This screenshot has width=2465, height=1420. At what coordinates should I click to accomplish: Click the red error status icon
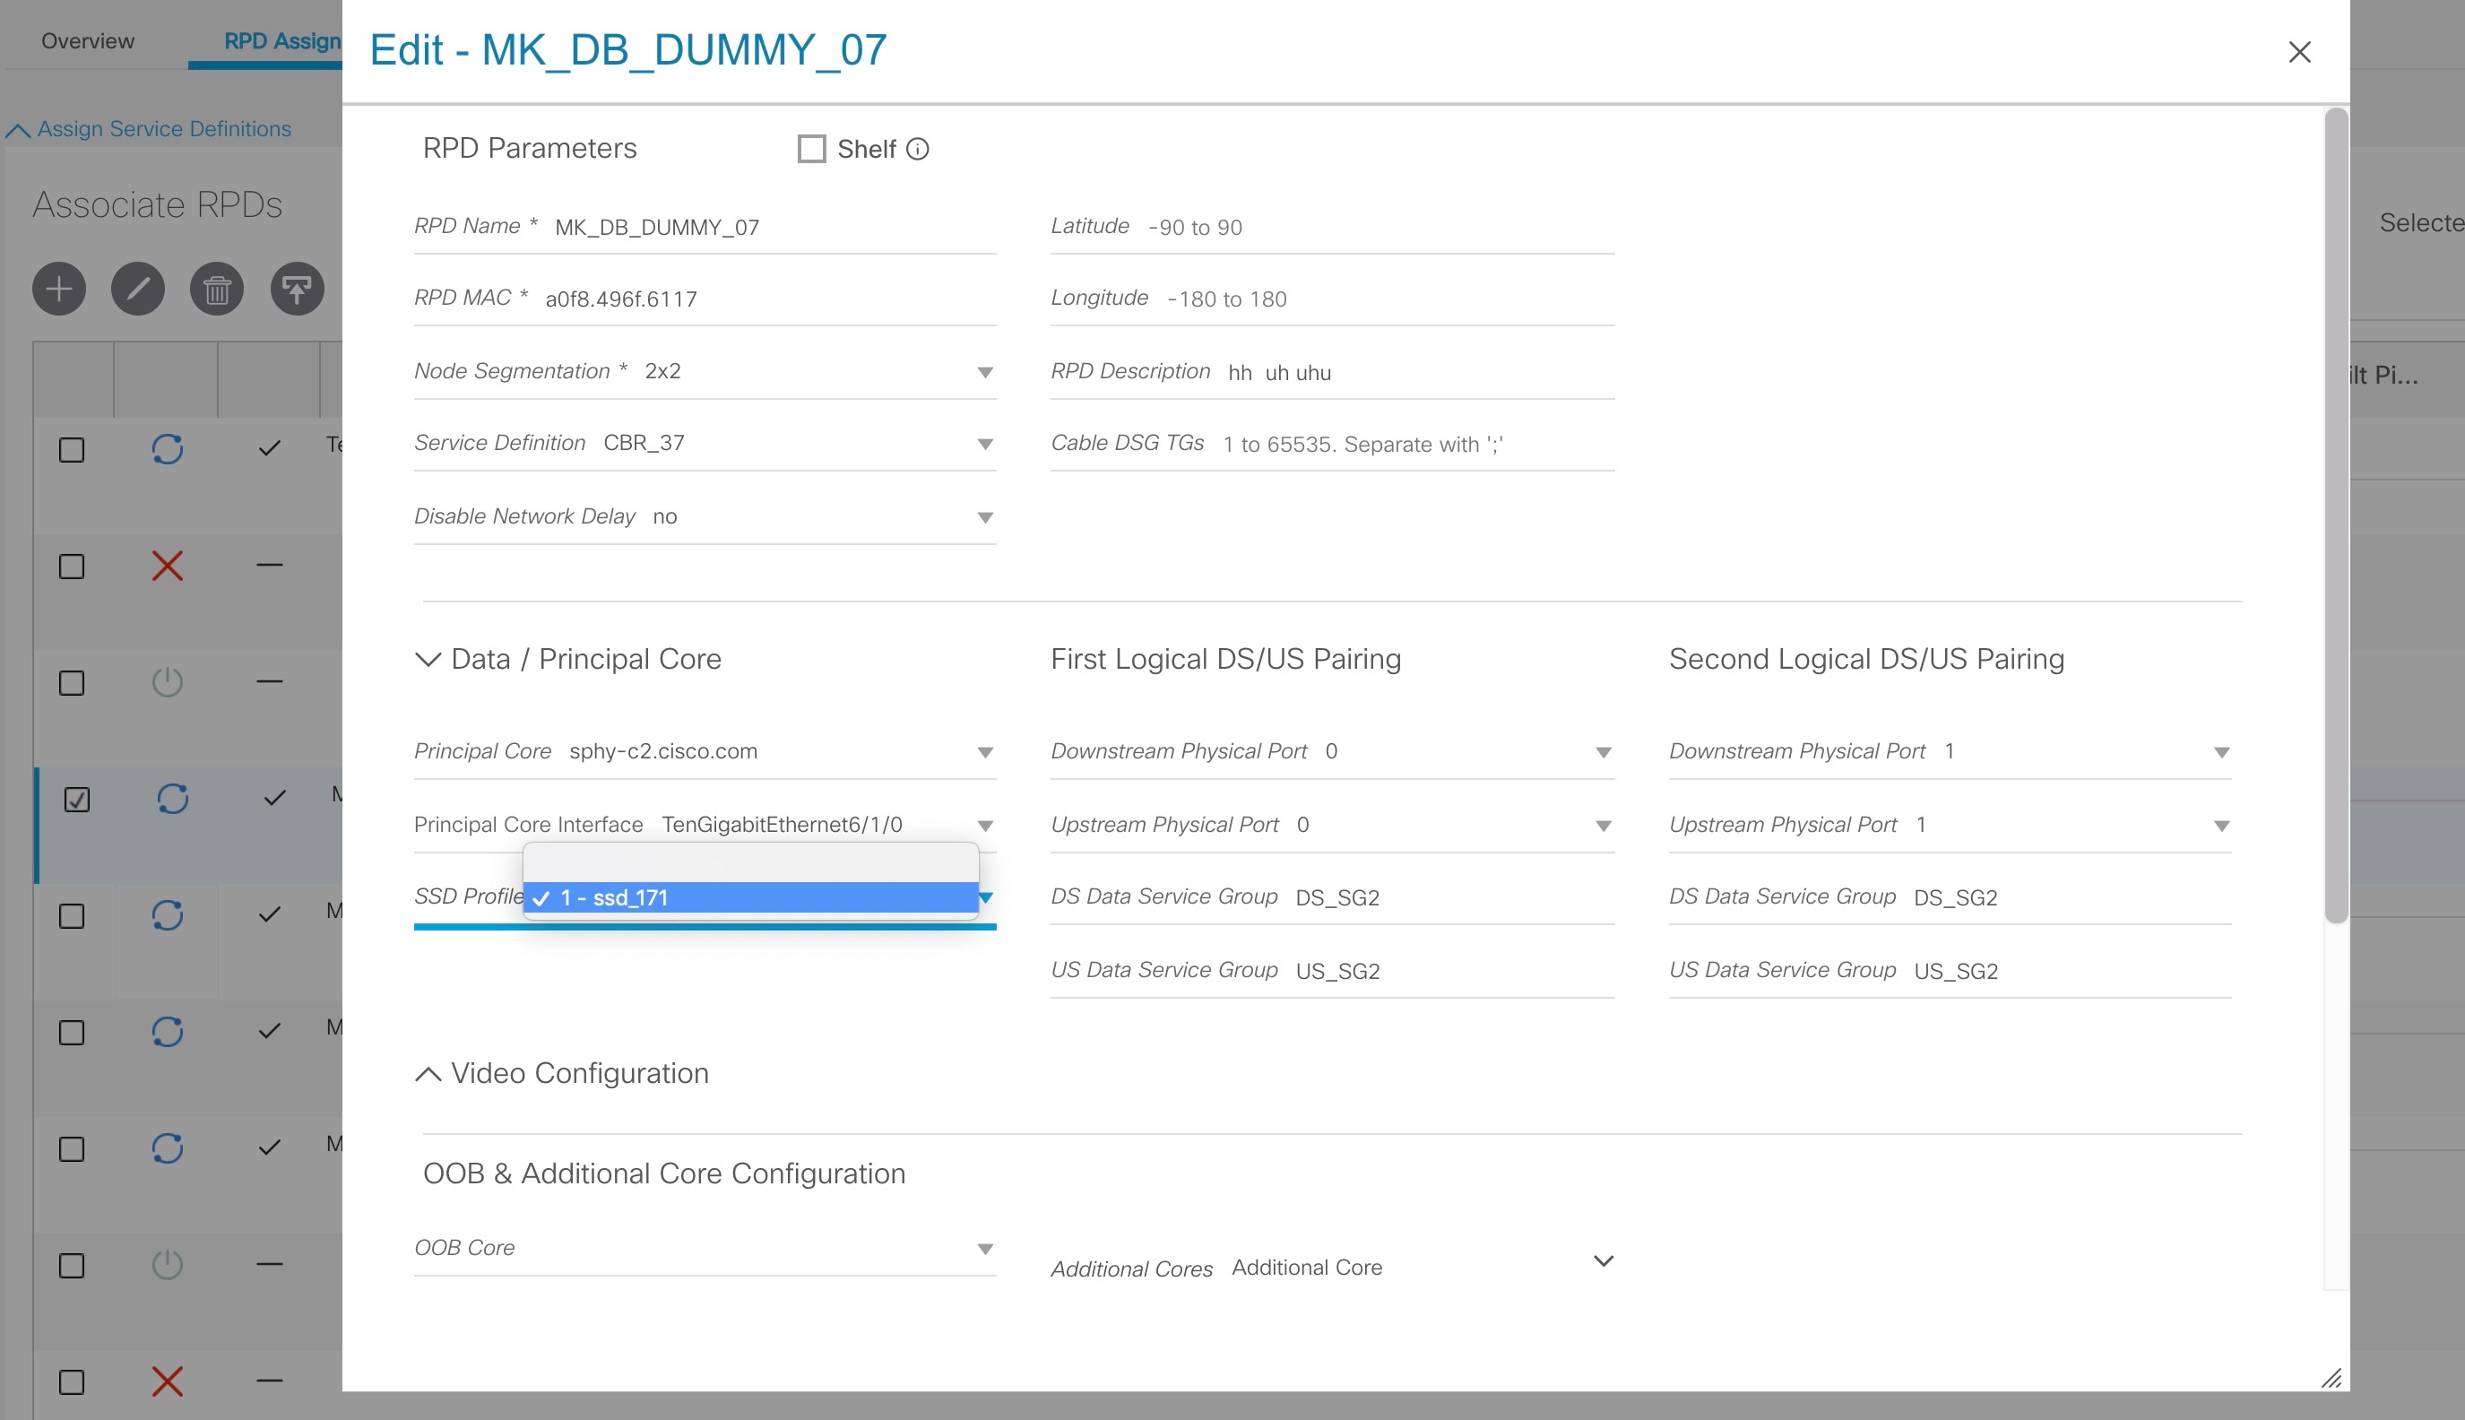coord(167,567)
